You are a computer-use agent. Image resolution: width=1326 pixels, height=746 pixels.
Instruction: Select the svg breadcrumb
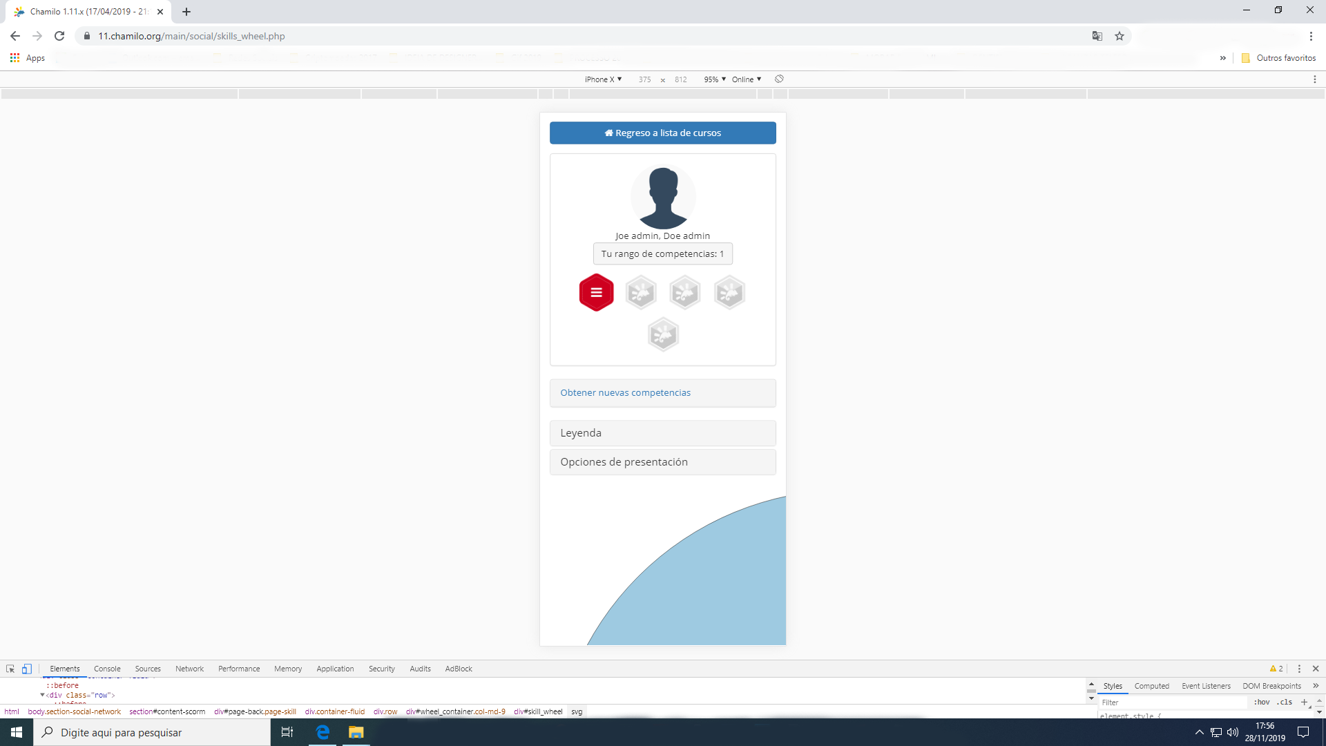(577, 711)
